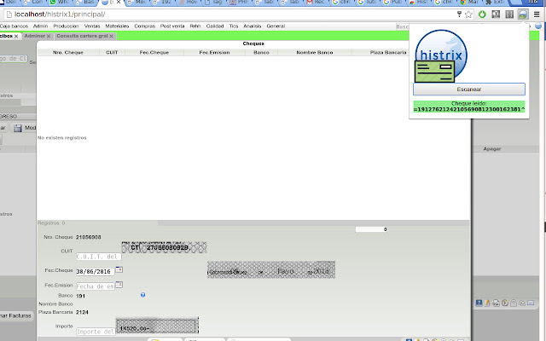Open the Compras menu

[144, 26]
